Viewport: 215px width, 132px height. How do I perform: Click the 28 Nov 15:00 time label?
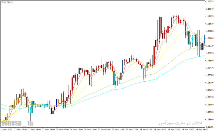coord(160,130)
